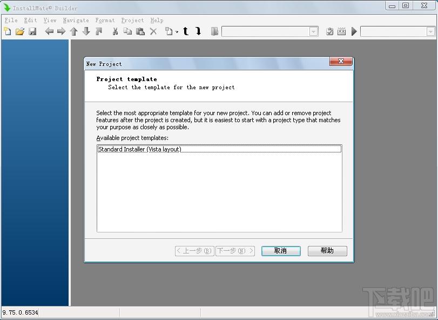Click the Delete X toolbar icon
The image size is (438, 320).
pos(153,31)
